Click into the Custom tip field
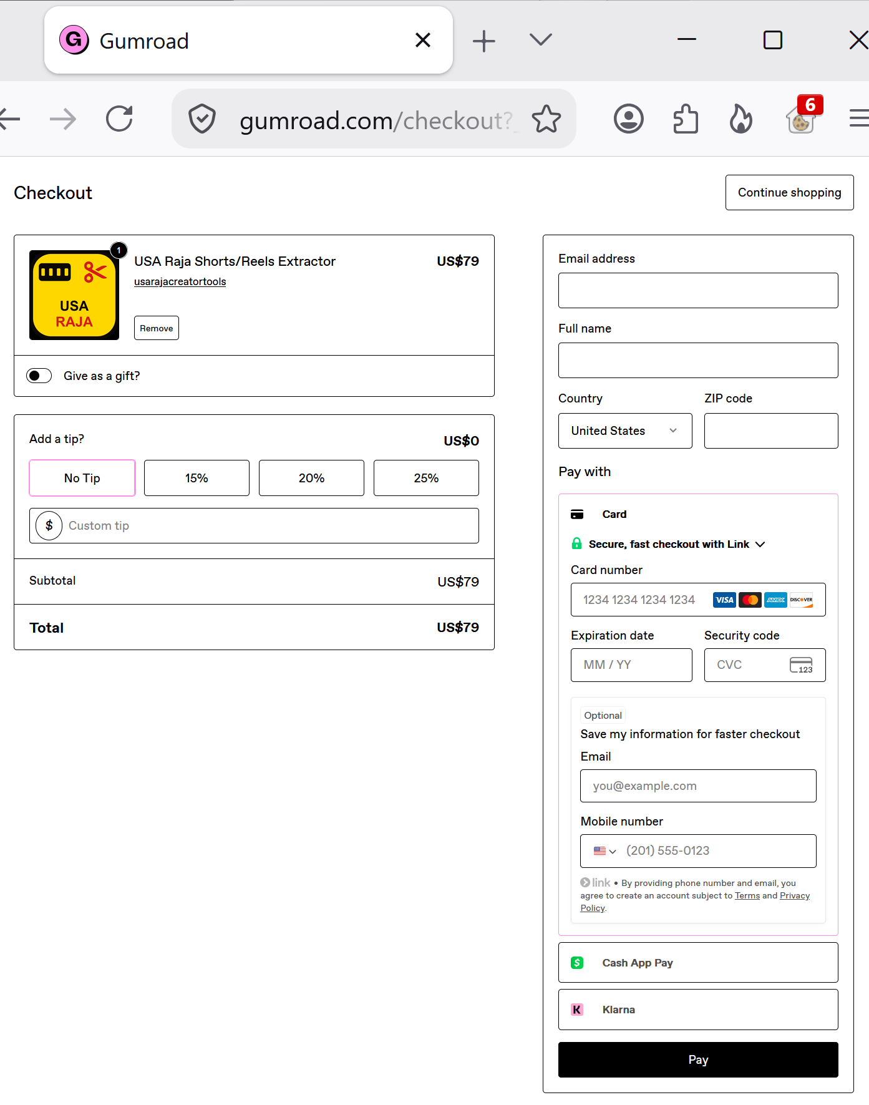869x1105 pixels. (x=254, y=525)
